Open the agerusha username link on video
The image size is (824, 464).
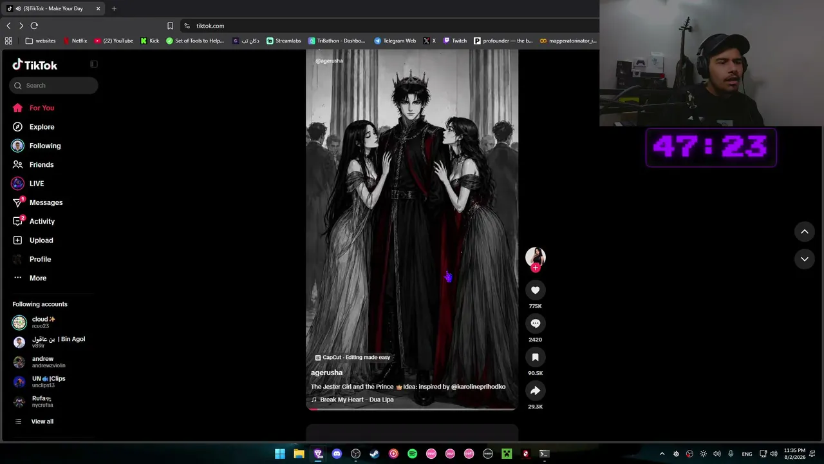[326, 372]
